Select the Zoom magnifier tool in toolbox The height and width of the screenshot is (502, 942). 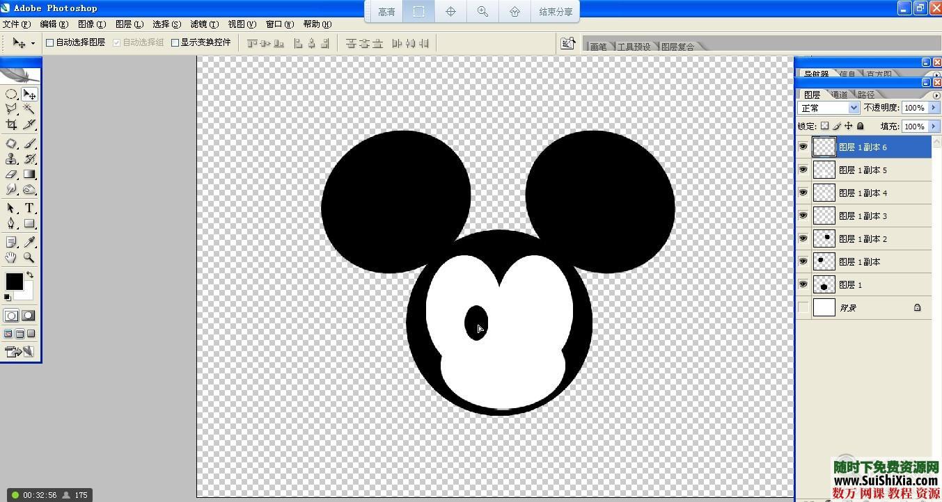tap(29, 257)
